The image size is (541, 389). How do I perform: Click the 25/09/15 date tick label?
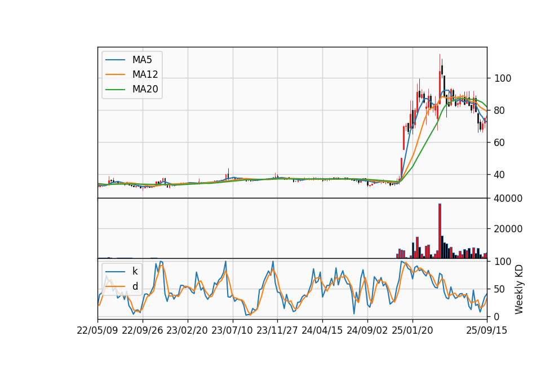point(486,330)
